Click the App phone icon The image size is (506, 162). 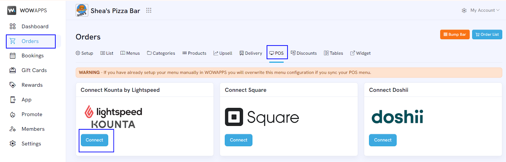13,100
